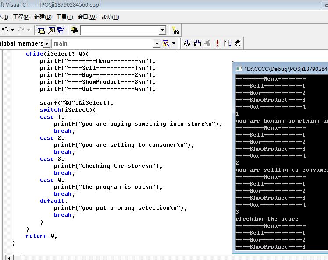
Task: Expand the Find combo box dropdown arrow
Action: 162,30
